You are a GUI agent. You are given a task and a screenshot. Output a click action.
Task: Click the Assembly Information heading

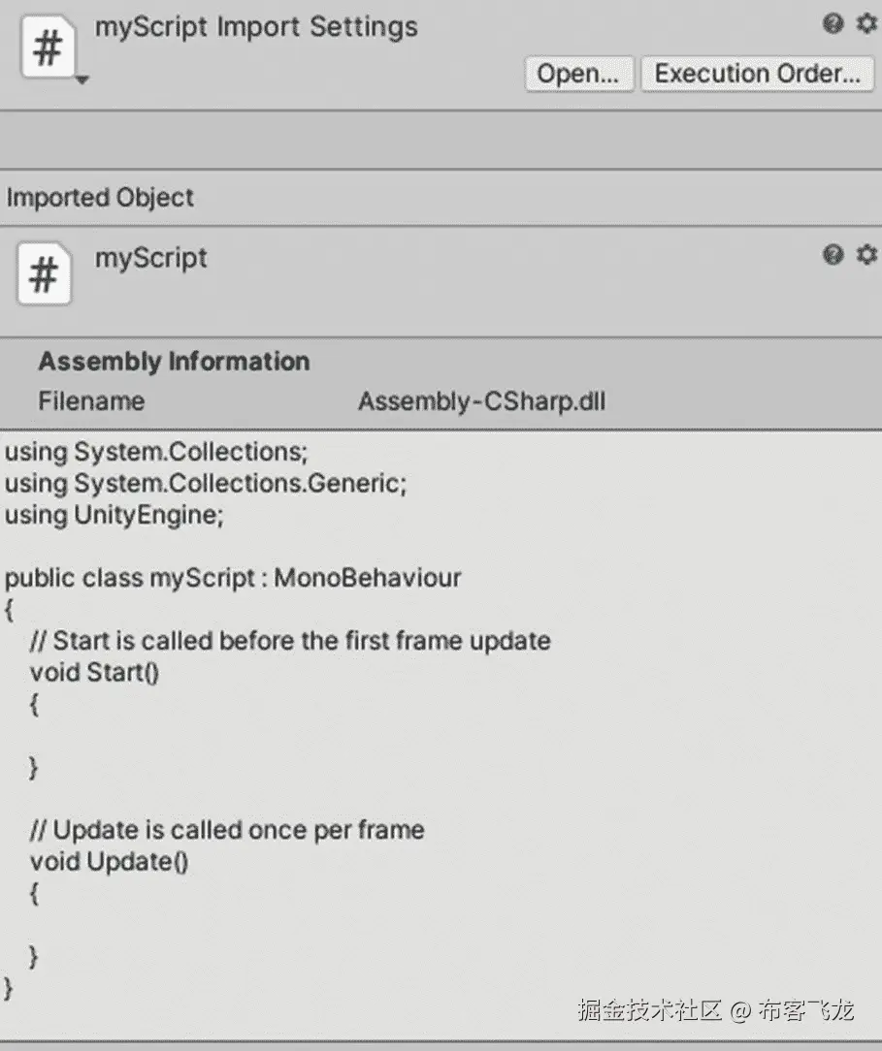[x=174, y=362]
